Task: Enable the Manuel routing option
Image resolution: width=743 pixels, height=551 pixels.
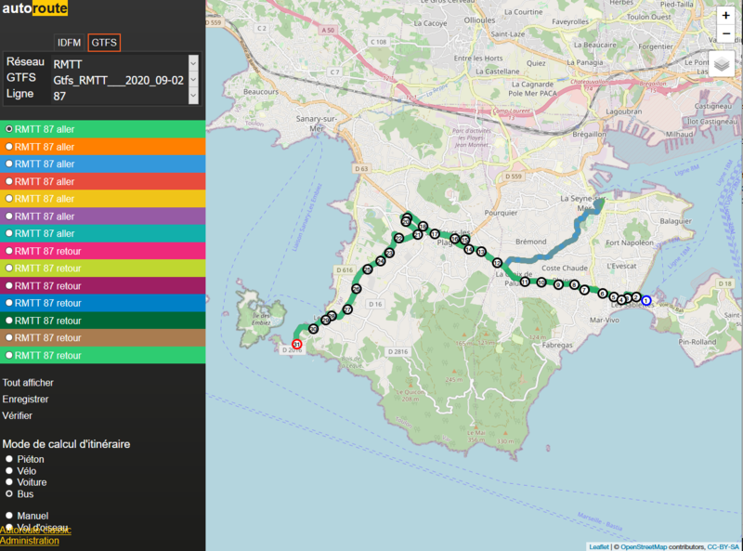Action: pos(9,516)
